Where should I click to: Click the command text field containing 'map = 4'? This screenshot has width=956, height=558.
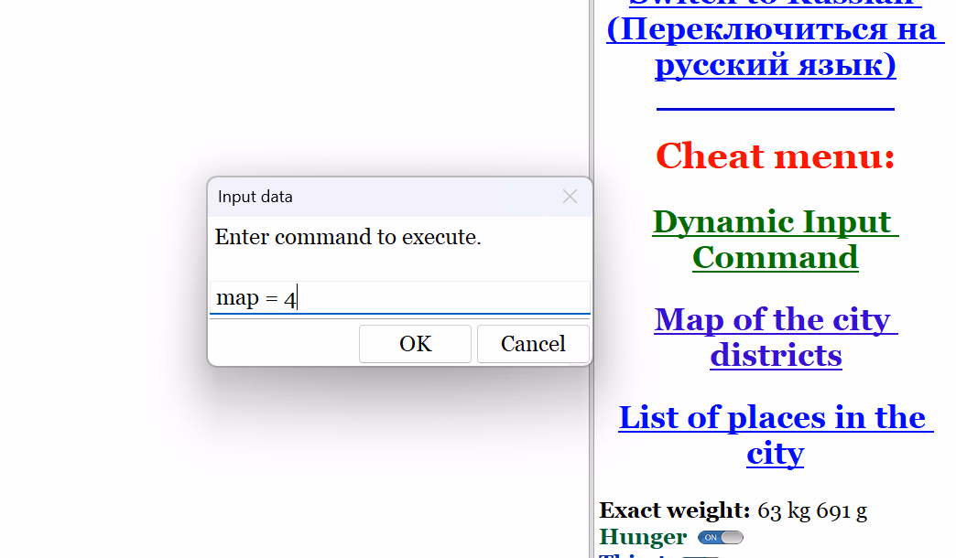click(x=399, y=298)
